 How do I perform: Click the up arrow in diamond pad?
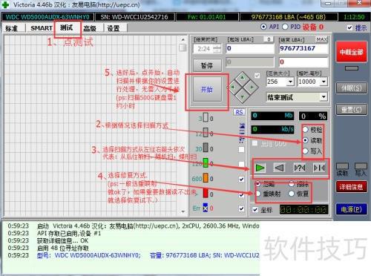[x=243, y=78]
